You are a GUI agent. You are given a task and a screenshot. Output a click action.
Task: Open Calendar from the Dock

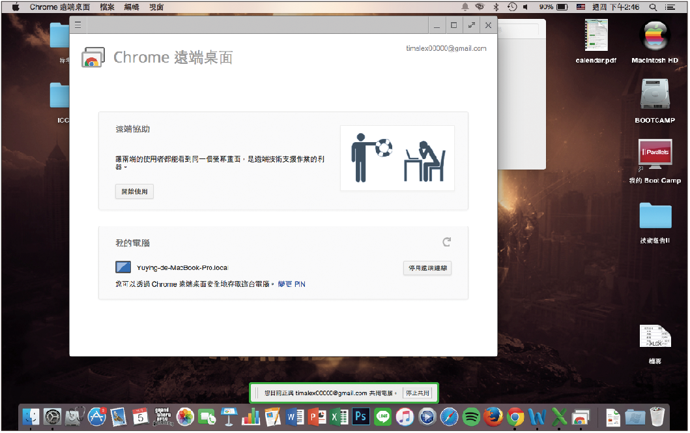140,416
